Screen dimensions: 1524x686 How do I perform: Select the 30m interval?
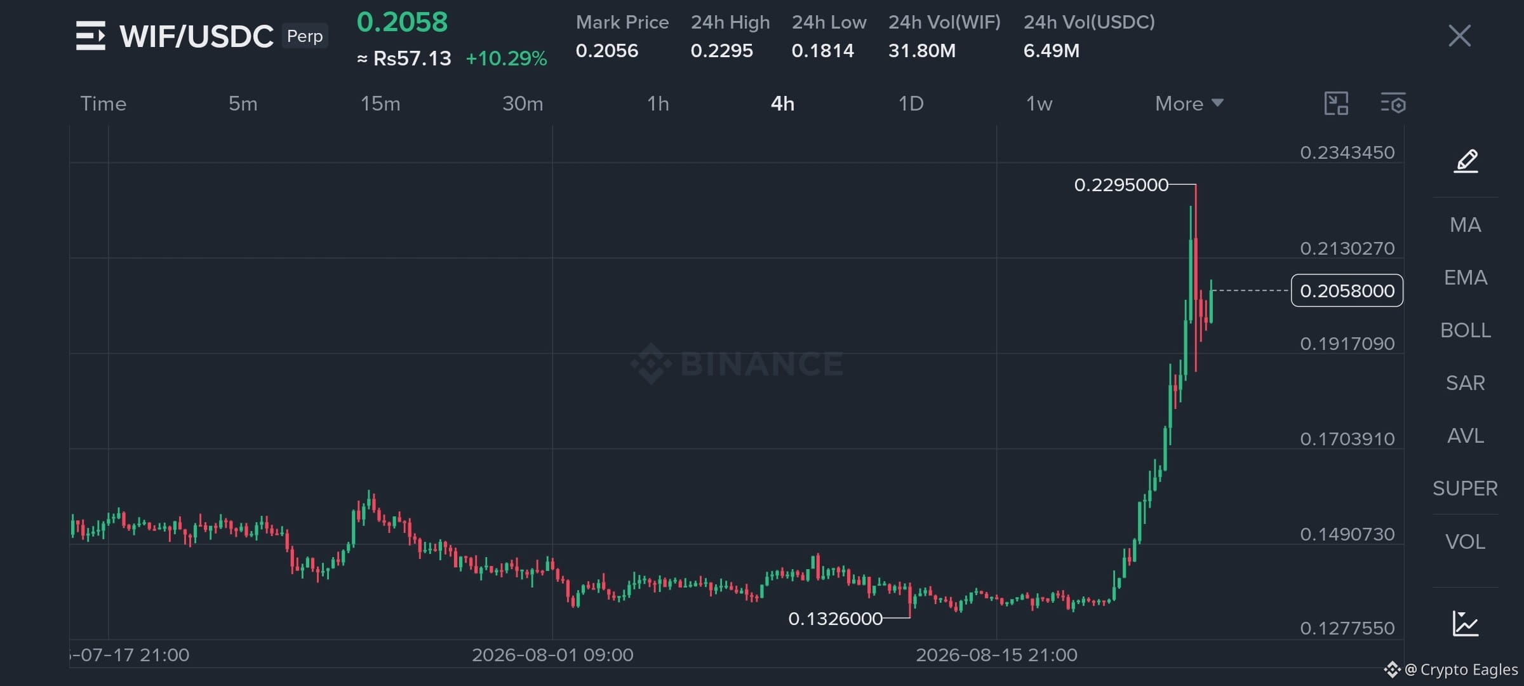[x=523, y=104]
